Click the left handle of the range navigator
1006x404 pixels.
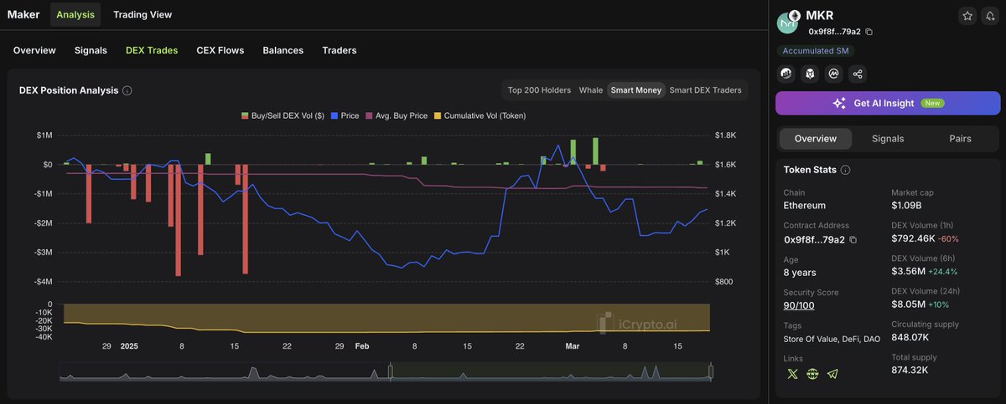[391, 372]
